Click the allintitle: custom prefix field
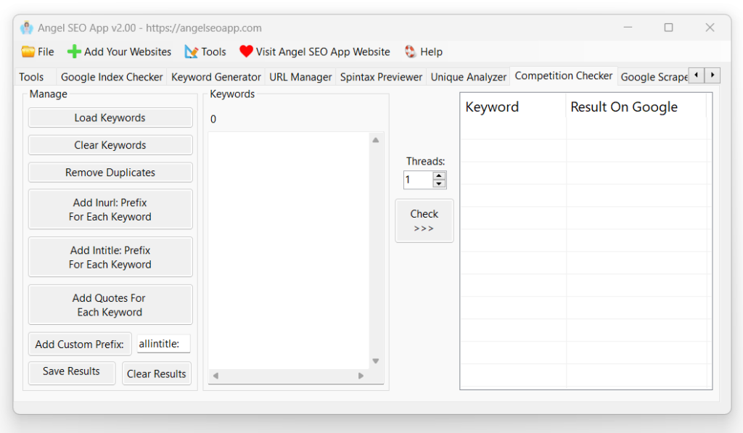 164,344
